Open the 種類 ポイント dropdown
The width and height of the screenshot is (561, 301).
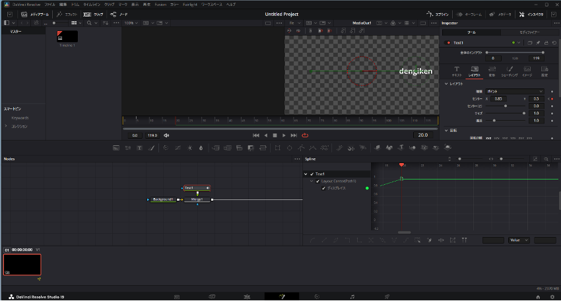513,91
